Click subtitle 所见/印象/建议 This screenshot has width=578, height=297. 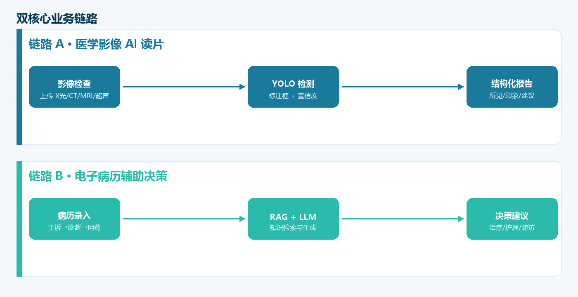pos(512,96)
